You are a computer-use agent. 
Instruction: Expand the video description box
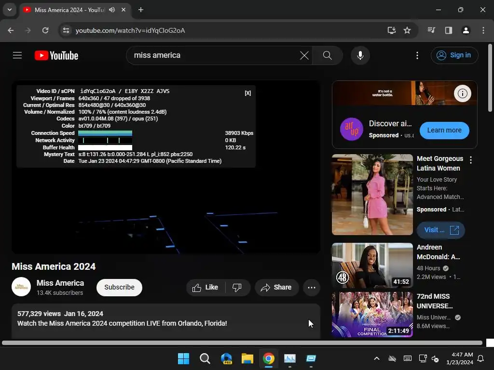(166, 321)
